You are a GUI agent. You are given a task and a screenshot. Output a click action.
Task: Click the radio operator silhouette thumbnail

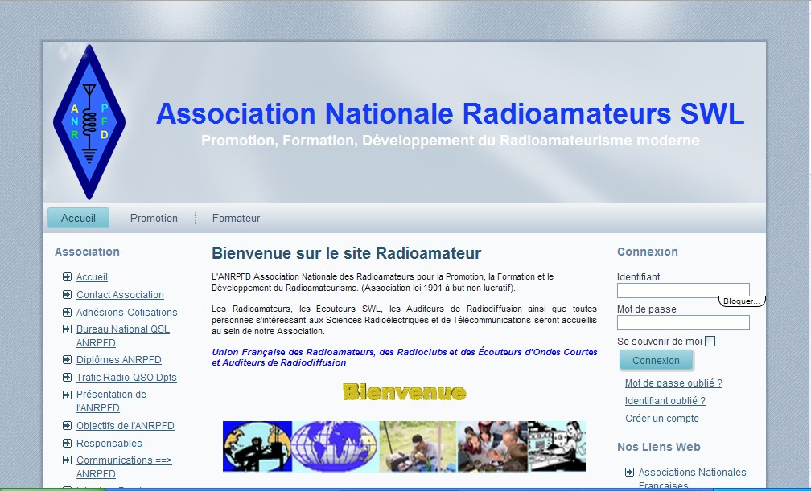257,446
